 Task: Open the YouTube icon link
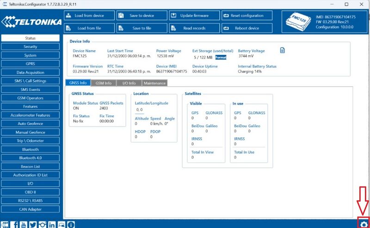click(24, 224)
